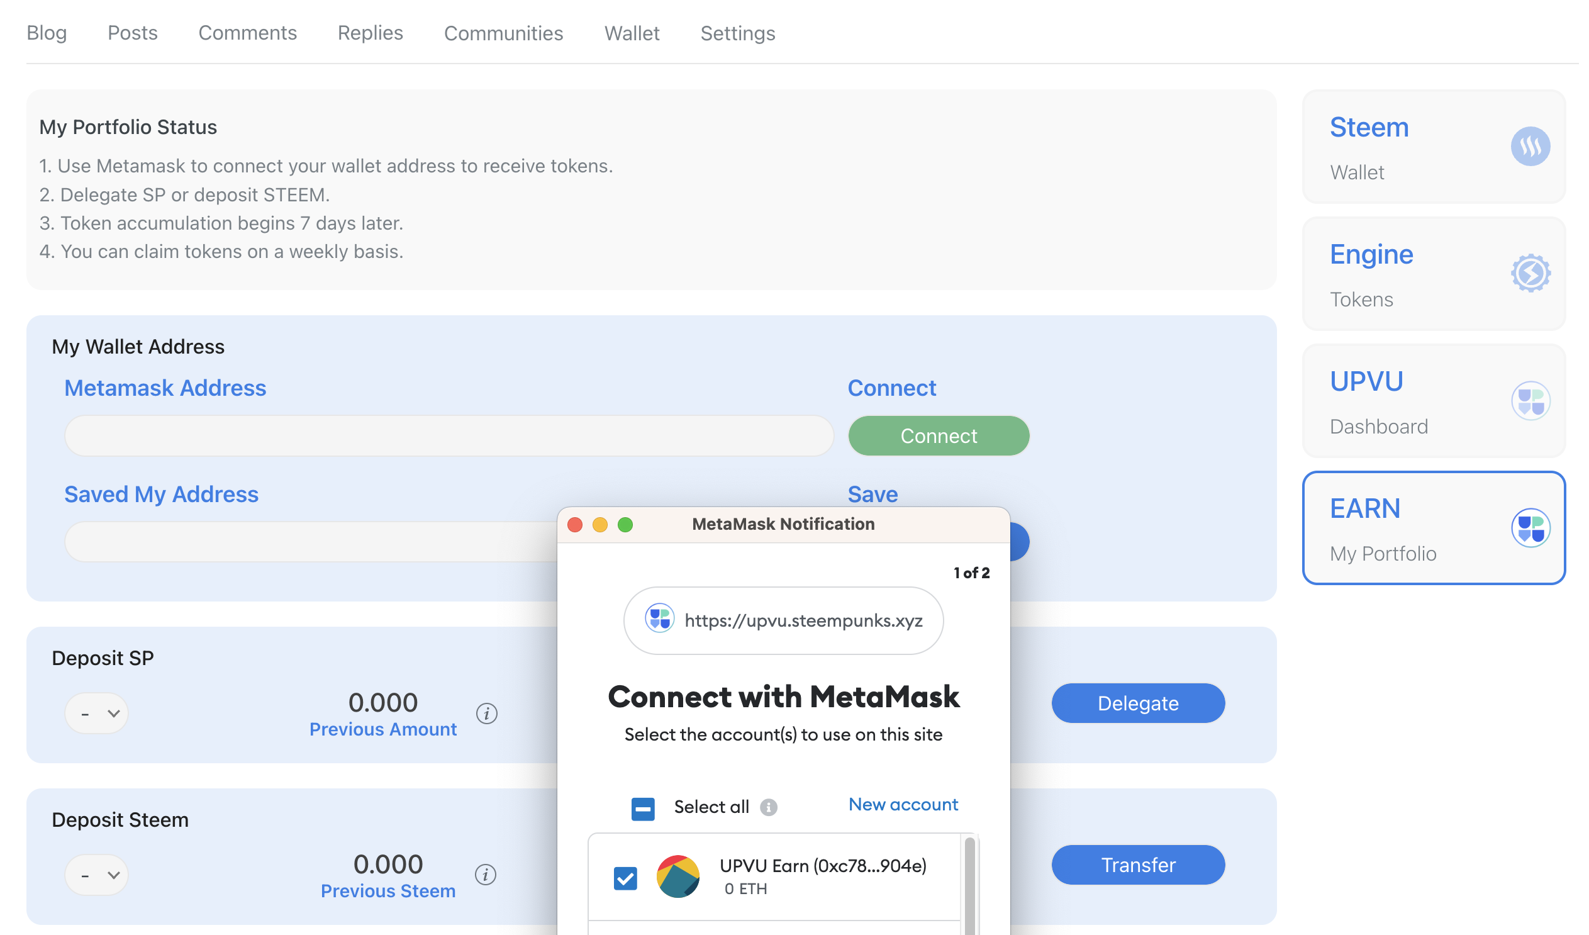
Task: Click the Steem Wallet logo icon
Action: 1530,147
